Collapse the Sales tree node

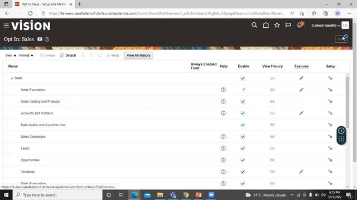coord(12,78)
